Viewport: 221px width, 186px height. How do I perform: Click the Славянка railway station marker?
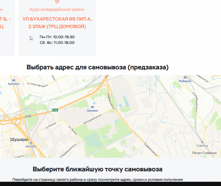tap(202, 142)
